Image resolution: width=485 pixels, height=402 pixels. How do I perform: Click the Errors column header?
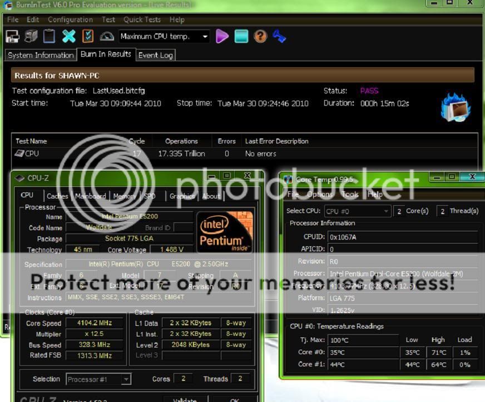(227, 141)
